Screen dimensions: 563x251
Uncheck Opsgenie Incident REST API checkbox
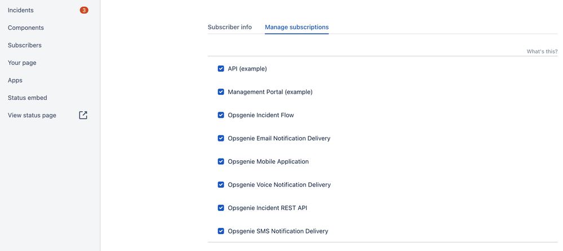[x=221, y=208]
